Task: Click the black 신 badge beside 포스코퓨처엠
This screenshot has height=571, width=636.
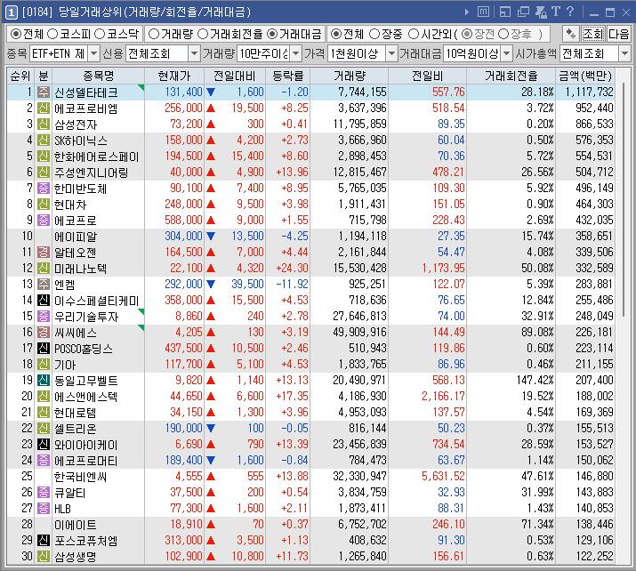Action: click(x=44, y=540)
